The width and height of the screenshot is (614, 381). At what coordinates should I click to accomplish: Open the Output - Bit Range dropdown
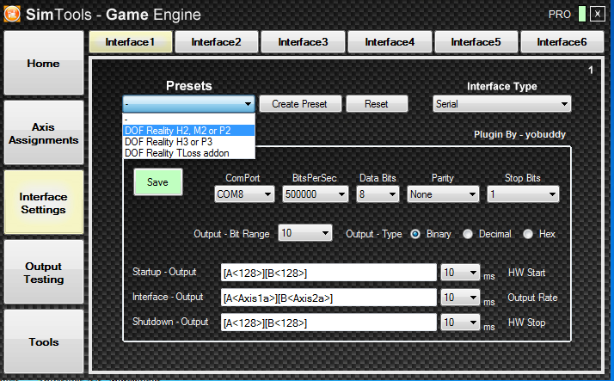click(305, 233)
